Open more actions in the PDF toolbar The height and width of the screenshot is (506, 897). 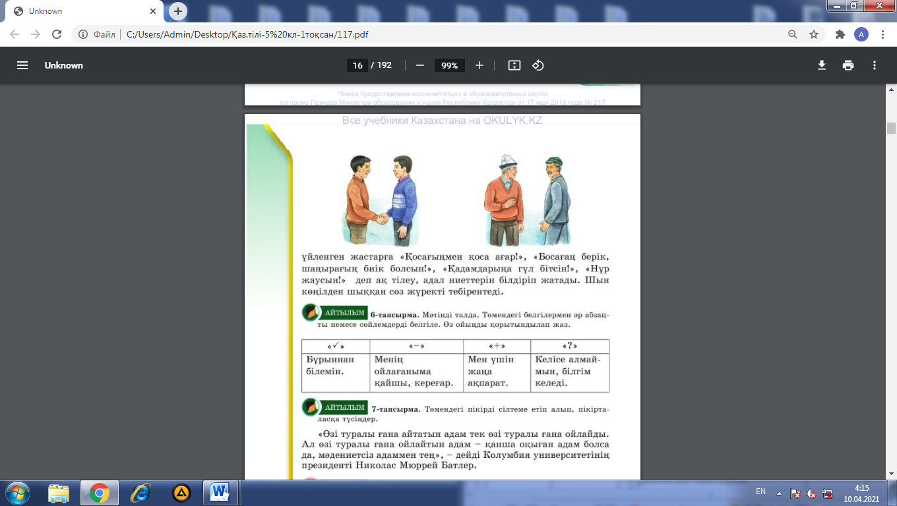875,65
